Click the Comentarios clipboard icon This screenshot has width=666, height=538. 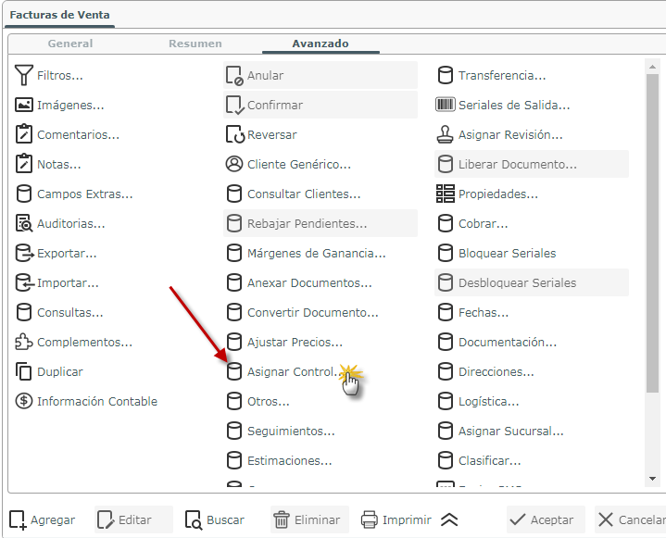[x=24, y=134]
